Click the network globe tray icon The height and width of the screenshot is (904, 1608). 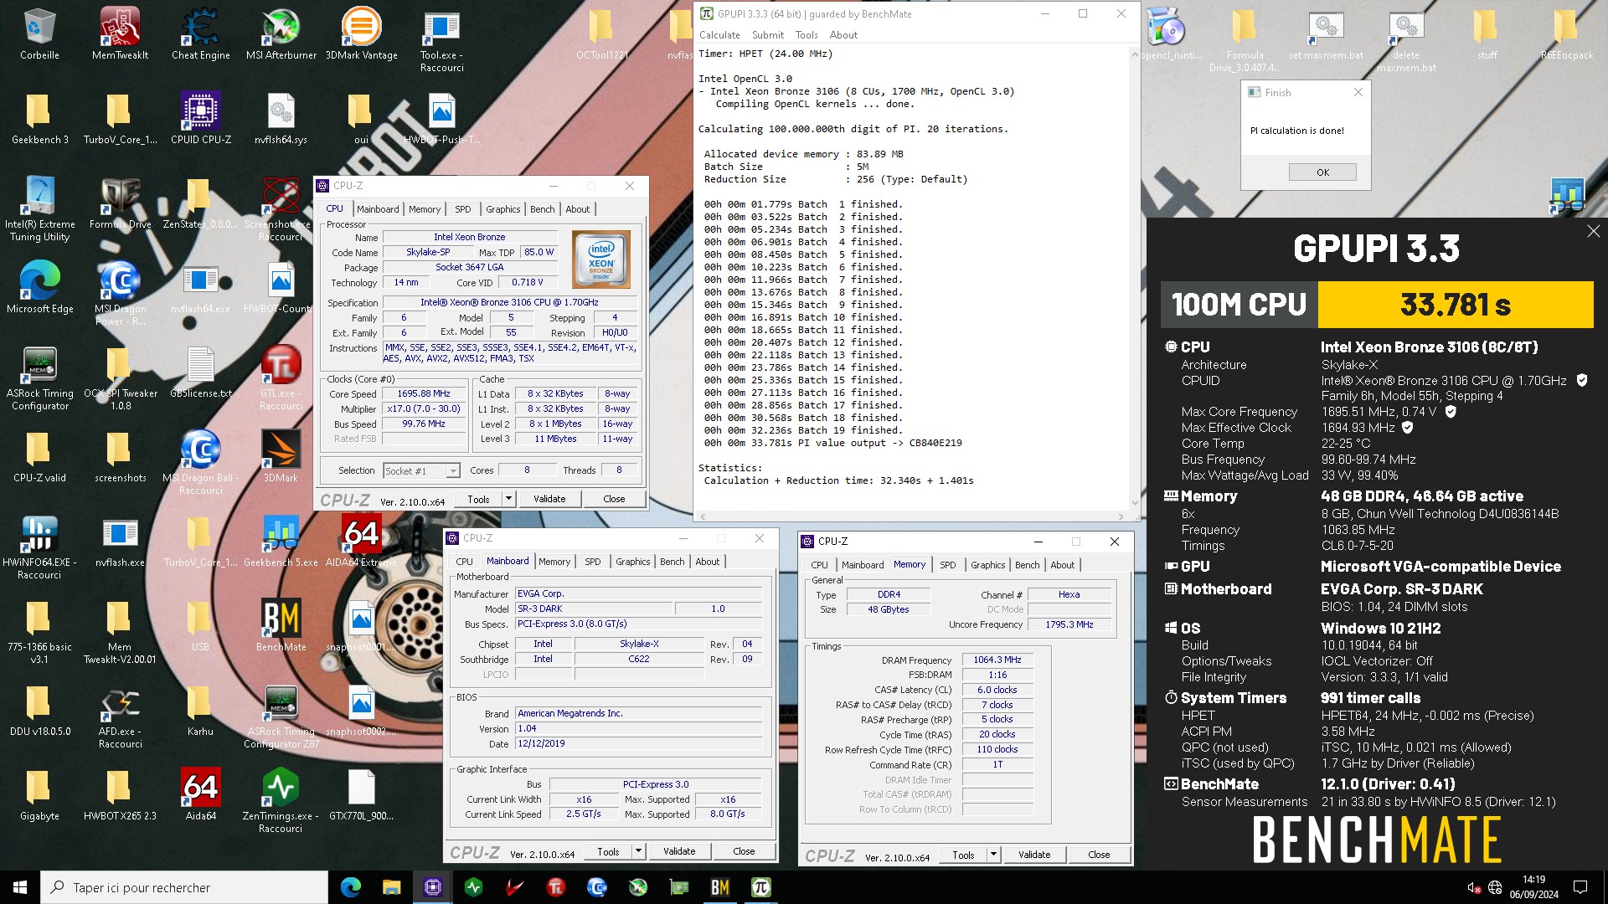(x=1494, y=887)
